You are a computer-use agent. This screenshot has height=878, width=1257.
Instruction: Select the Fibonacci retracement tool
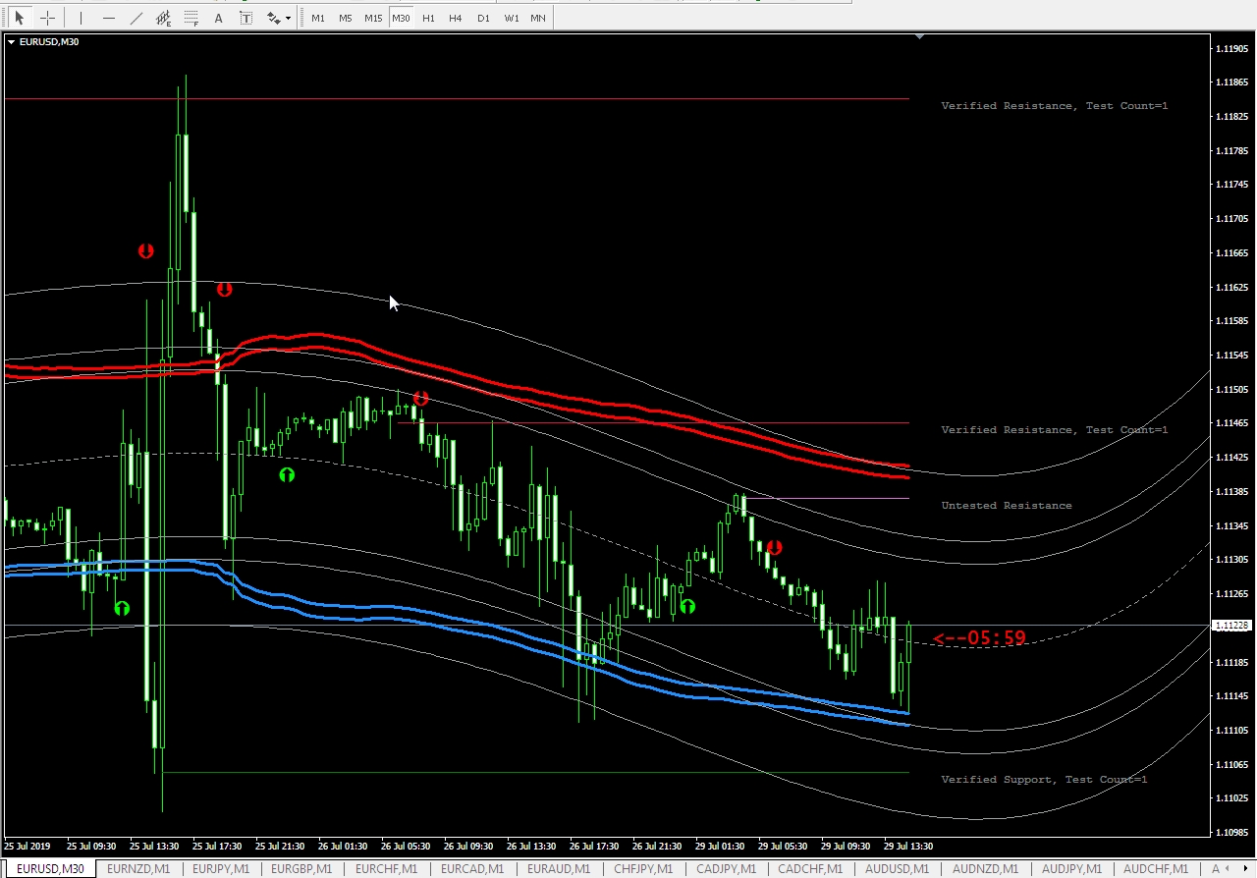click(191, 18)
